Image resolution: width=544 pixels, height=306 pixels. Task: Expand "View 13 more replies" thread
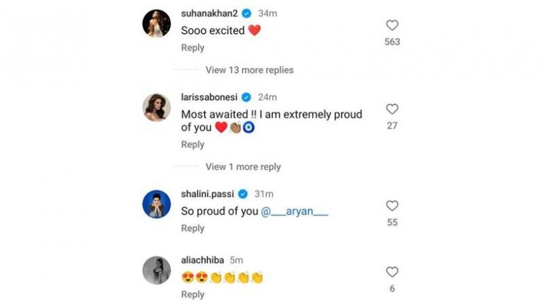pos(249,70)
